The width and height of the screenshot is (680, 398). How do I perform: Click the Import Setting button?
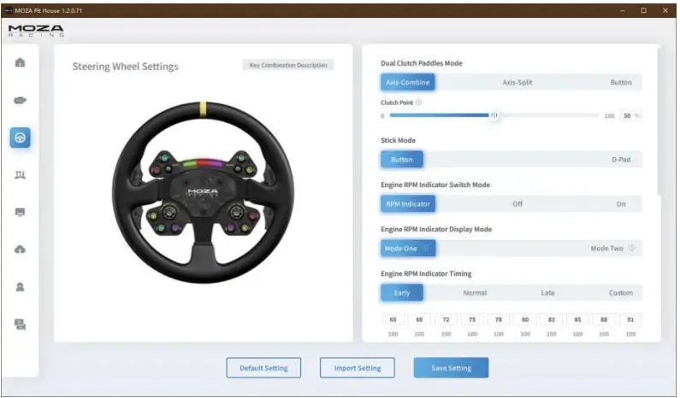[x=358, y=368]
